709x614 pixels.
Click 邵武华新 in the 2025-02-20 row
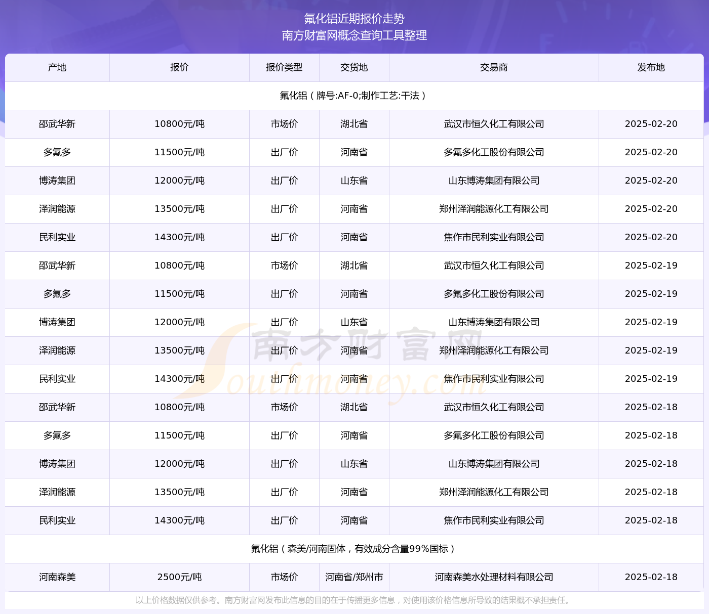coord(57,124)
